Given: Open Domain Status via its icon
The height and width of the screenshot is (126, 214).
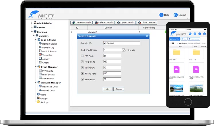Looking at the screenshot, I should (40, 43).
